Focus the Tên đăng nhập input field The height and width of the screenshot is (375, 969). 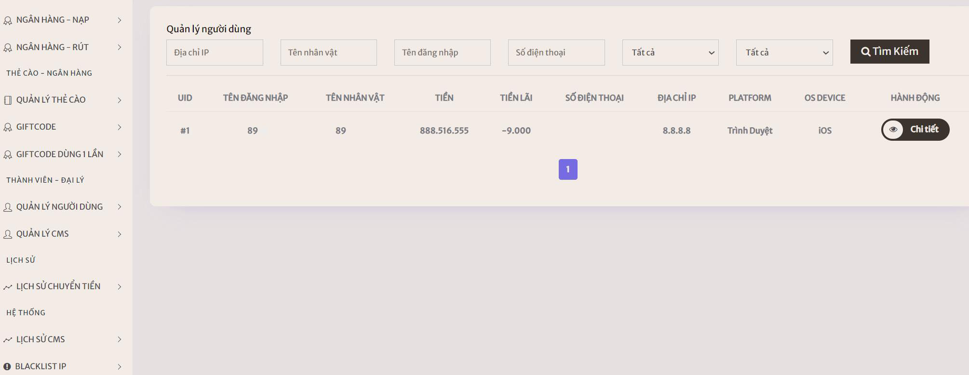tap(442, 53)
